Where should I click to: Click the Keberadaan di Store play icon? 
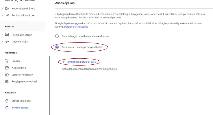point(7,9)
